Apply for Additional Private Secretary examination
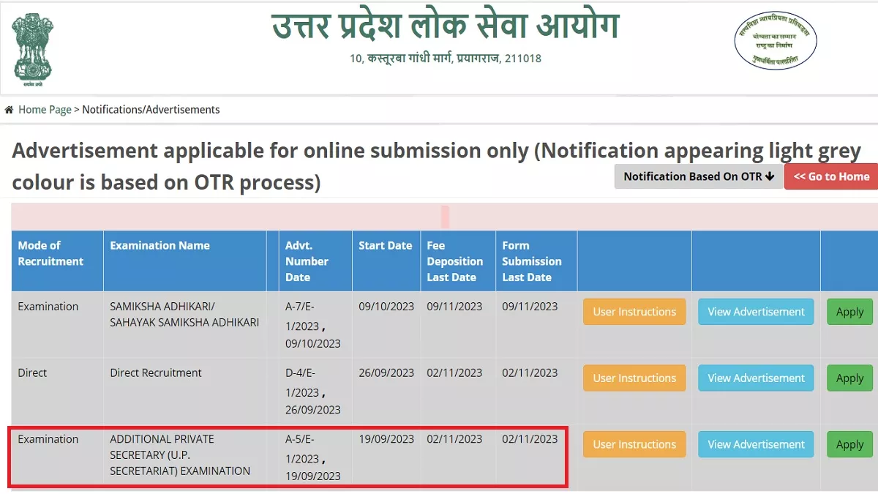 (x=849, y=444)
